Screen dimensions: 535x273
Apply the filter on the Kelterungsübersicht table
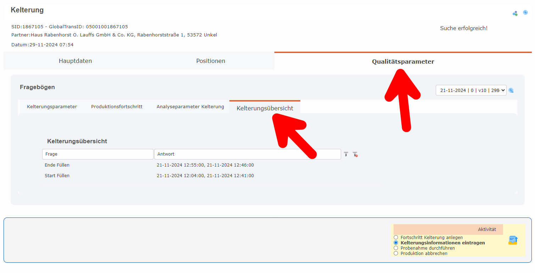(346, 154)
